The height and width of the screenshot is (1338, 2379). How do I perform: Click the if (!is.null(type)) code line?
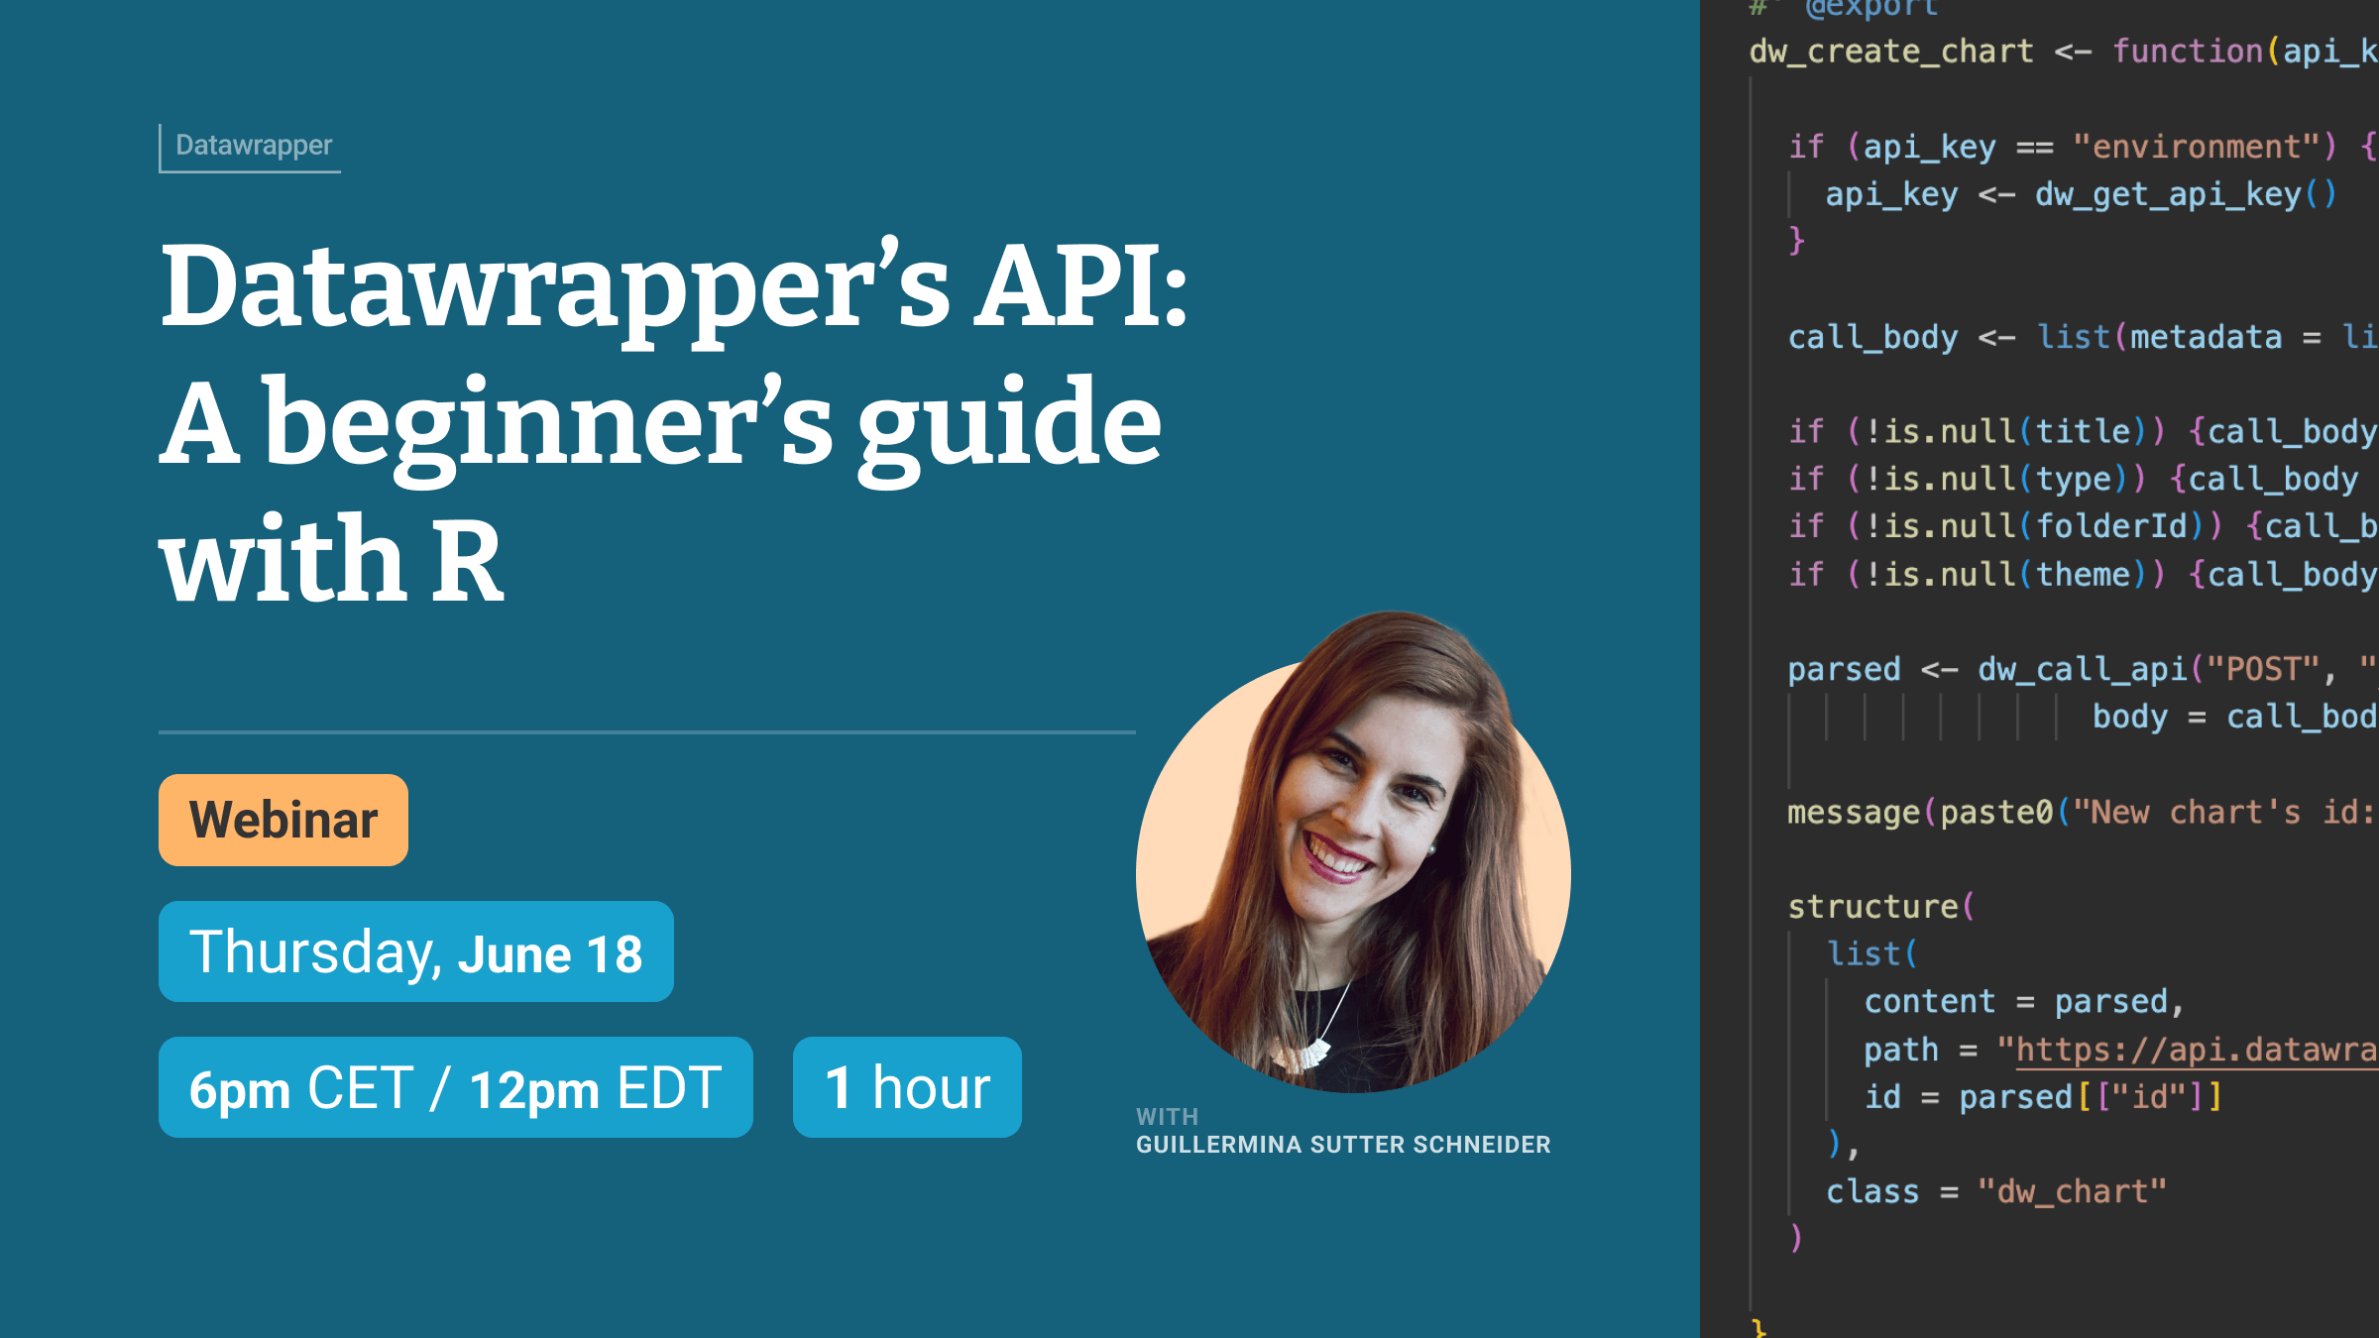click(2074, 479)
